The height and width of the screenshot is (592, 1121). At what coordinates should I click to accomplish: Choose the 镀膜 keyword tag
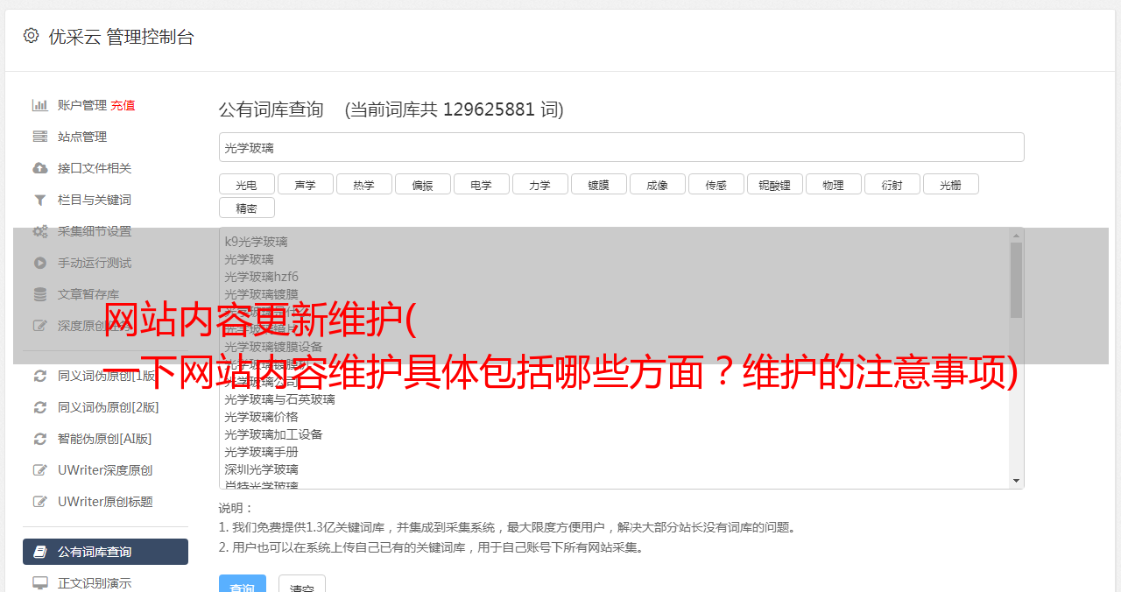599,184
